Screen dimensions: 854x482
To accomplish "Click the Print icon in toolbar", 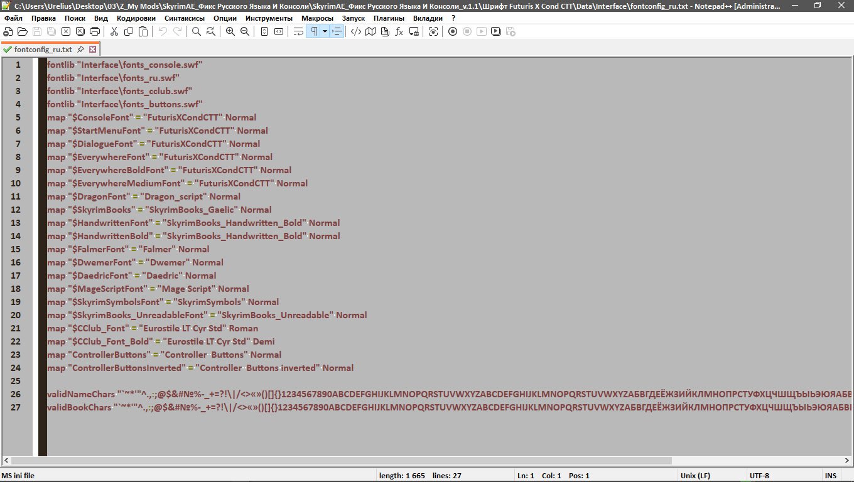I will (x=95, y=31).
